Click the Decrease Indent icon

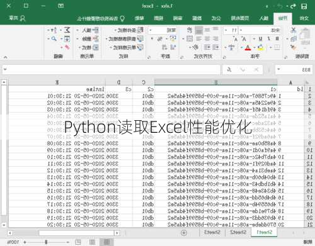pyautogui.click(x=215, y=48)
